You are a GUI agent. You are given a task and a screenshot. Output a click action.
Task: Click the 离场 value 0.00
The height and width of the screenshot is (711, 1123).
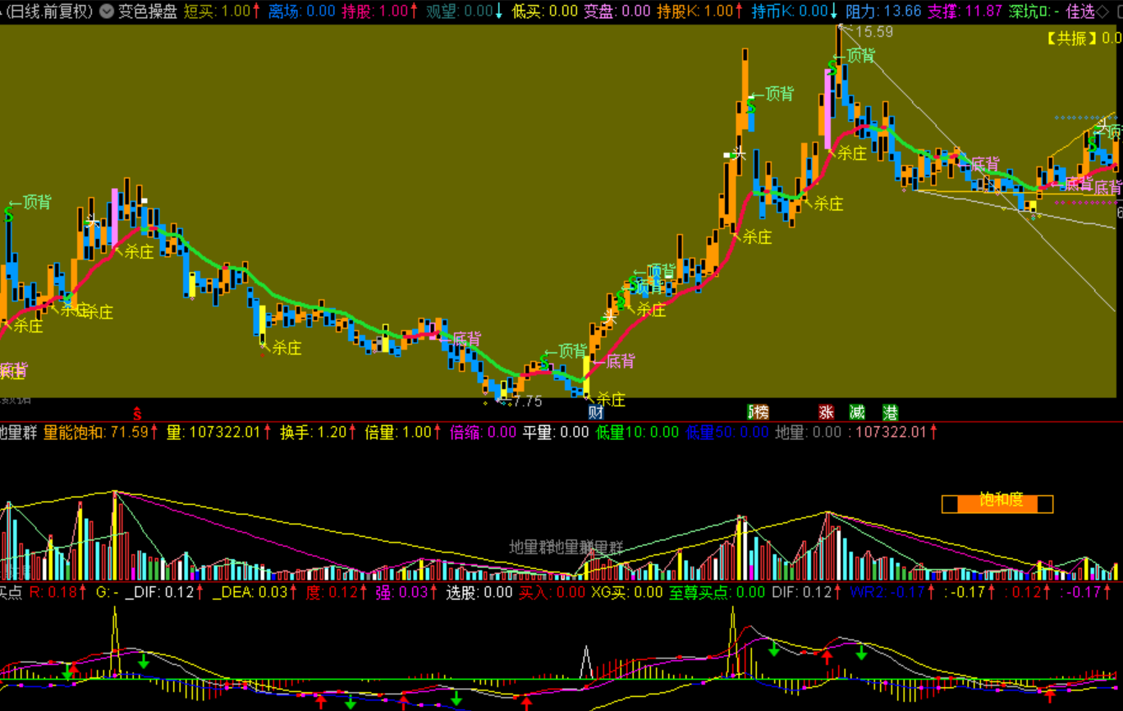tap(320, 11)
